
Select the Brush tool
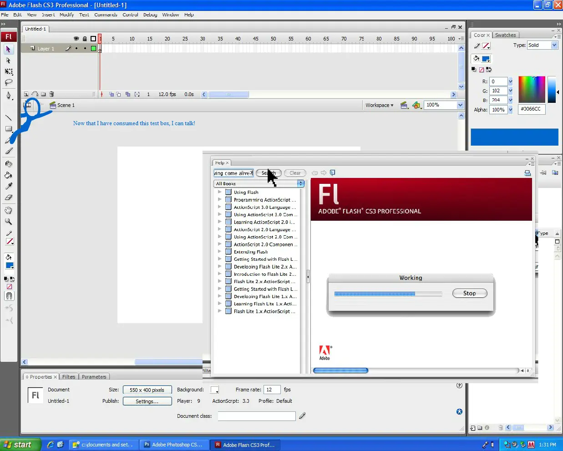click(8, 151)
